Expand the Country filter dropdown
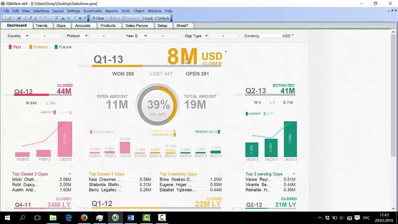Viewport: 398px width, 224px height. tap(27, 36)
